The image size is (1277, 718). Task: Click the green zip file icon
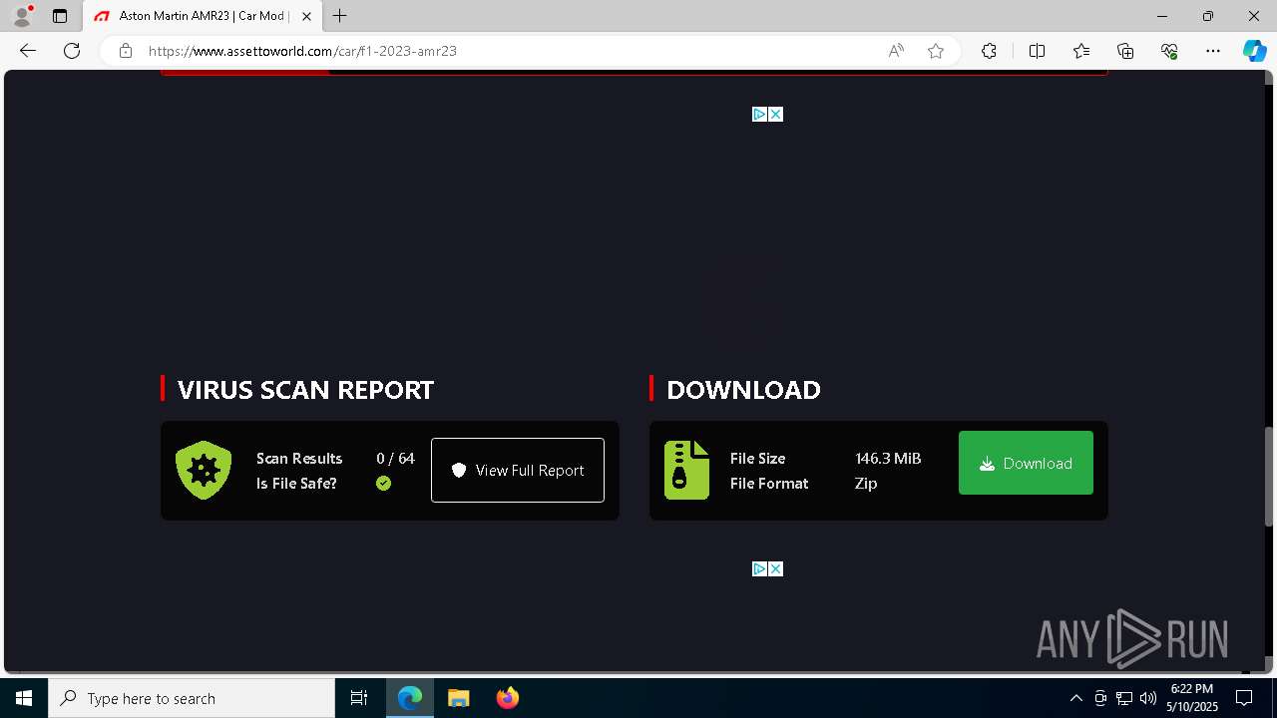686,470
